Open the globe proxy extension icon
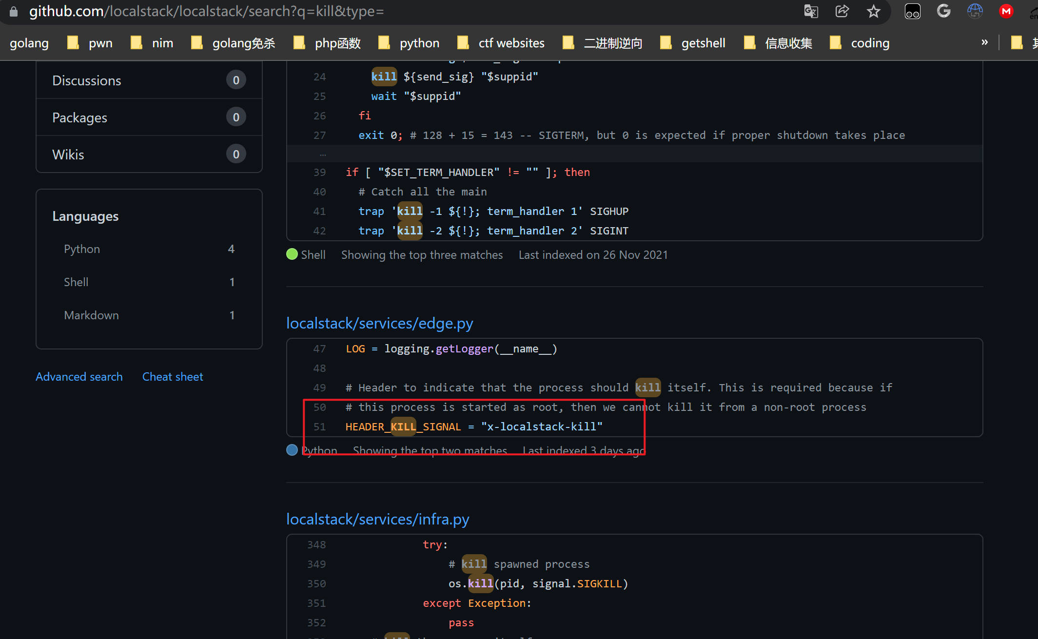 [x=975, y=11]
